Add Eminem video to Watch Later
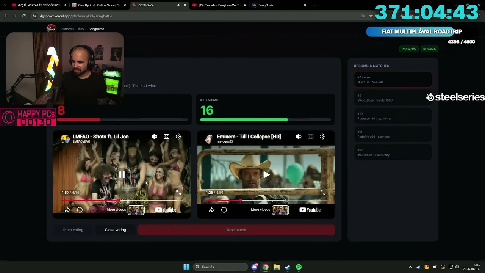The width and height of the screenshot is (485, 273). tap(224, 210)
